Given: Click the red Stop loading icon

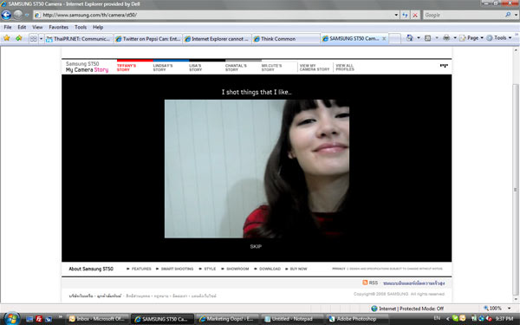Looking at the screenshot, I should 415,15.
